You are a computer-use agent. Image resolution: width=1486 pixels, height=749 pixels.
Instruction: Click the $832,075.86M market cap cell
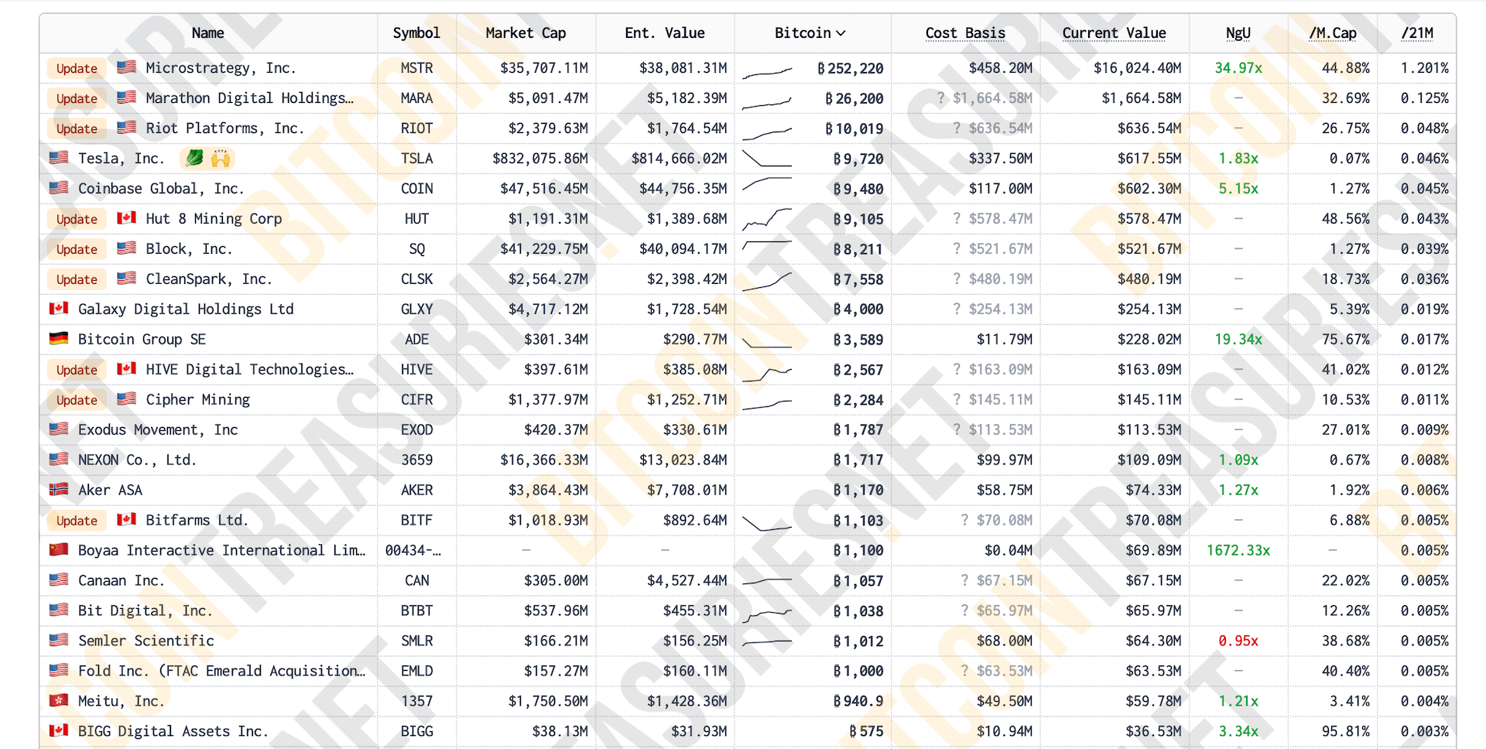click(540, 159)
